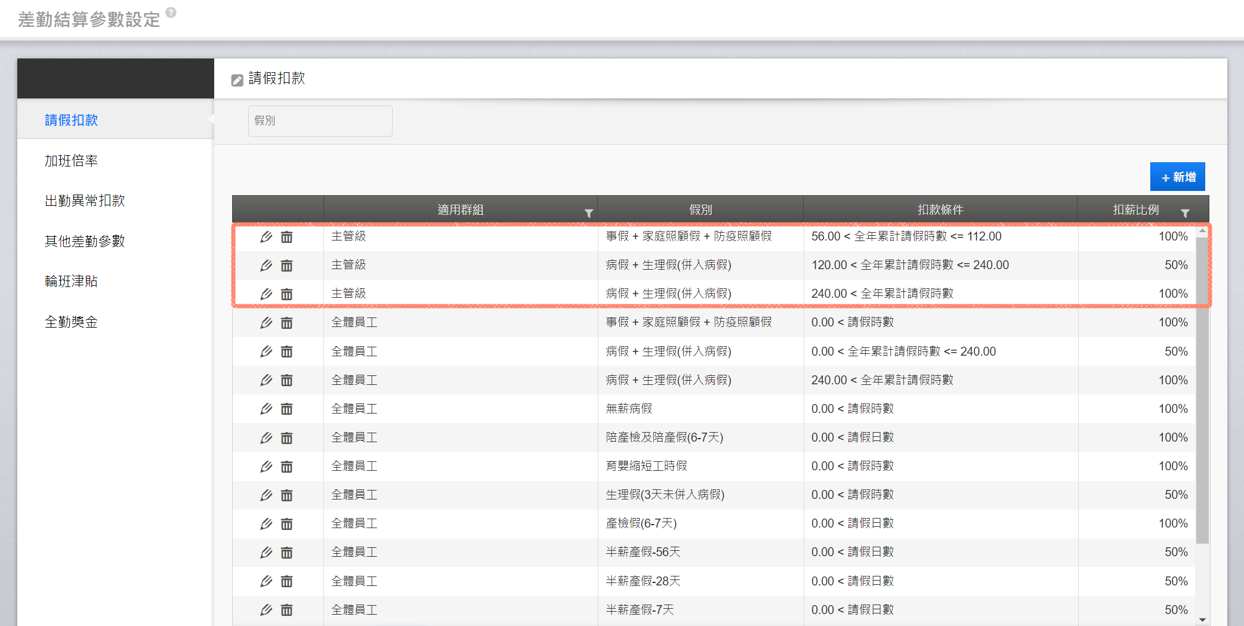
Task: Open the 扣薪比例 column filter
Action: coord(1185,213)
